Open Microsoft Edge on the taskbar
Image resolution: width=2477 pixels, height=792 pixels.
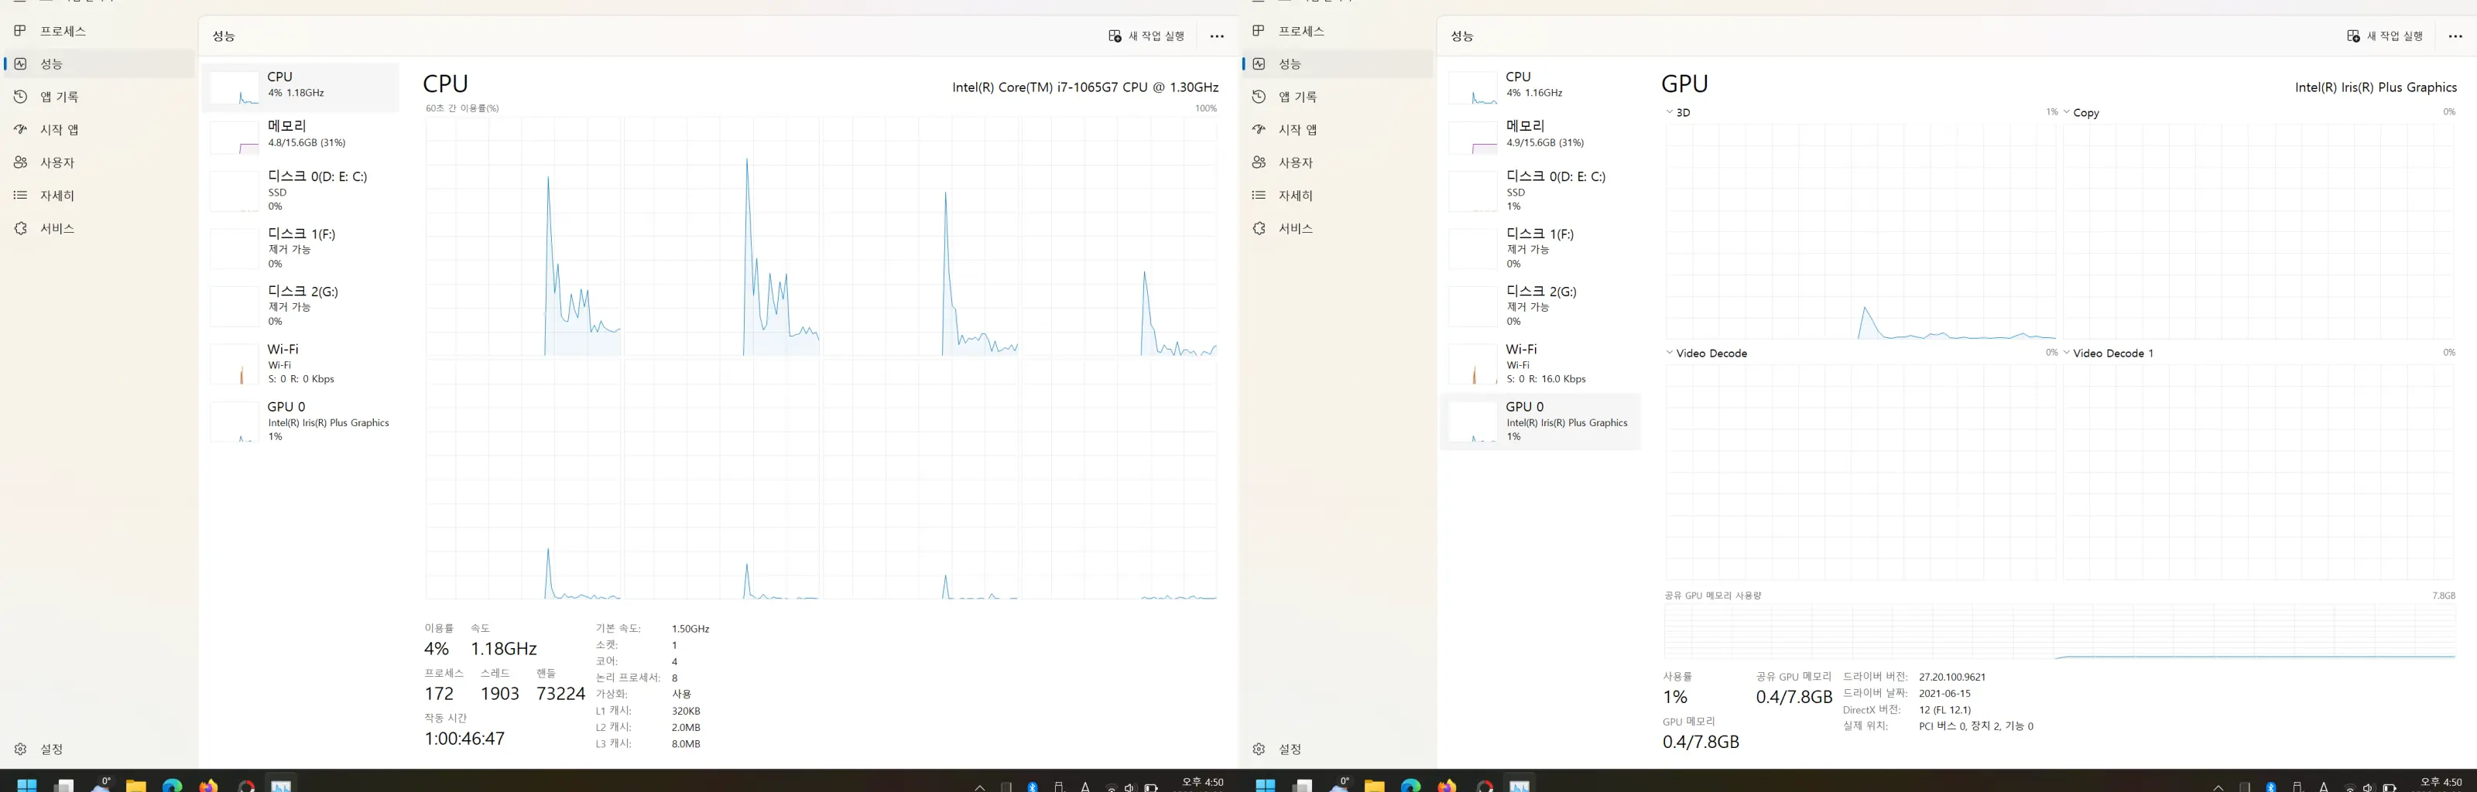(173, 785)
